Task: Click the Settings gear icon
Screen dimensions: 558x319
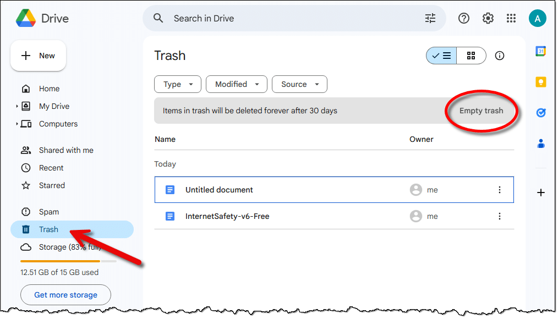Action: tap(488, 18)
